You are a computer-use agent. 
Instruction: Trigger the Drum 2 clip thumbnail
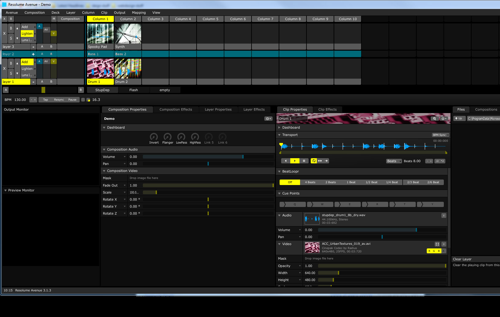tap(128, 68)
